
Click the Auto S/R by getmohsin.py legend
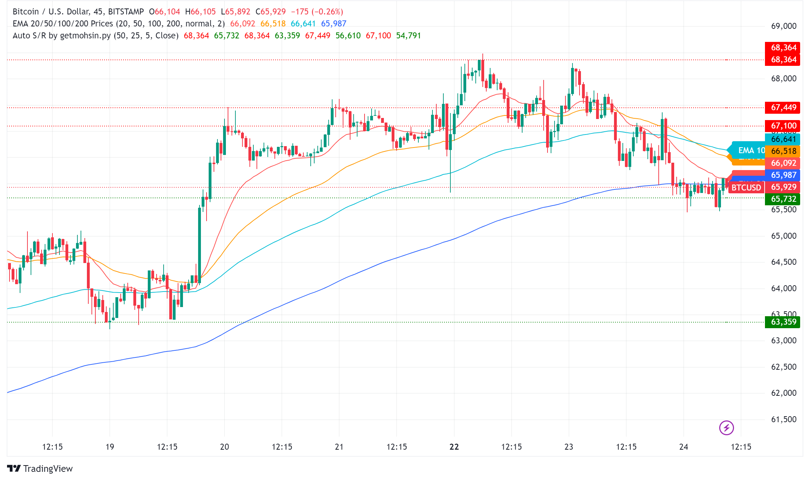(x=95, y=36)
